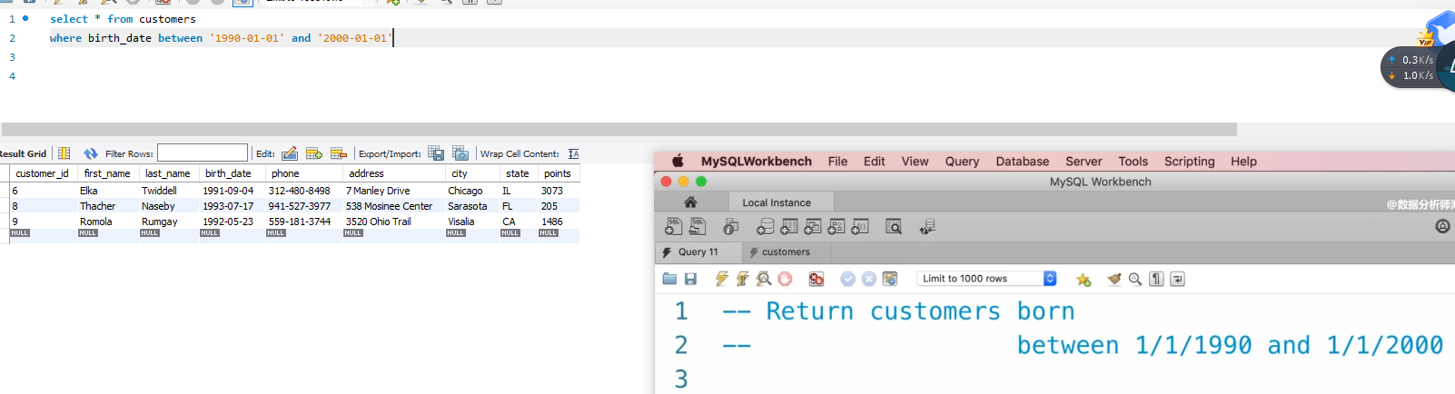Open the Limit to 1000 rows dropdown
Image resolution: width=1455 pixels, height=394 pixels.
[x=986, y=279]
